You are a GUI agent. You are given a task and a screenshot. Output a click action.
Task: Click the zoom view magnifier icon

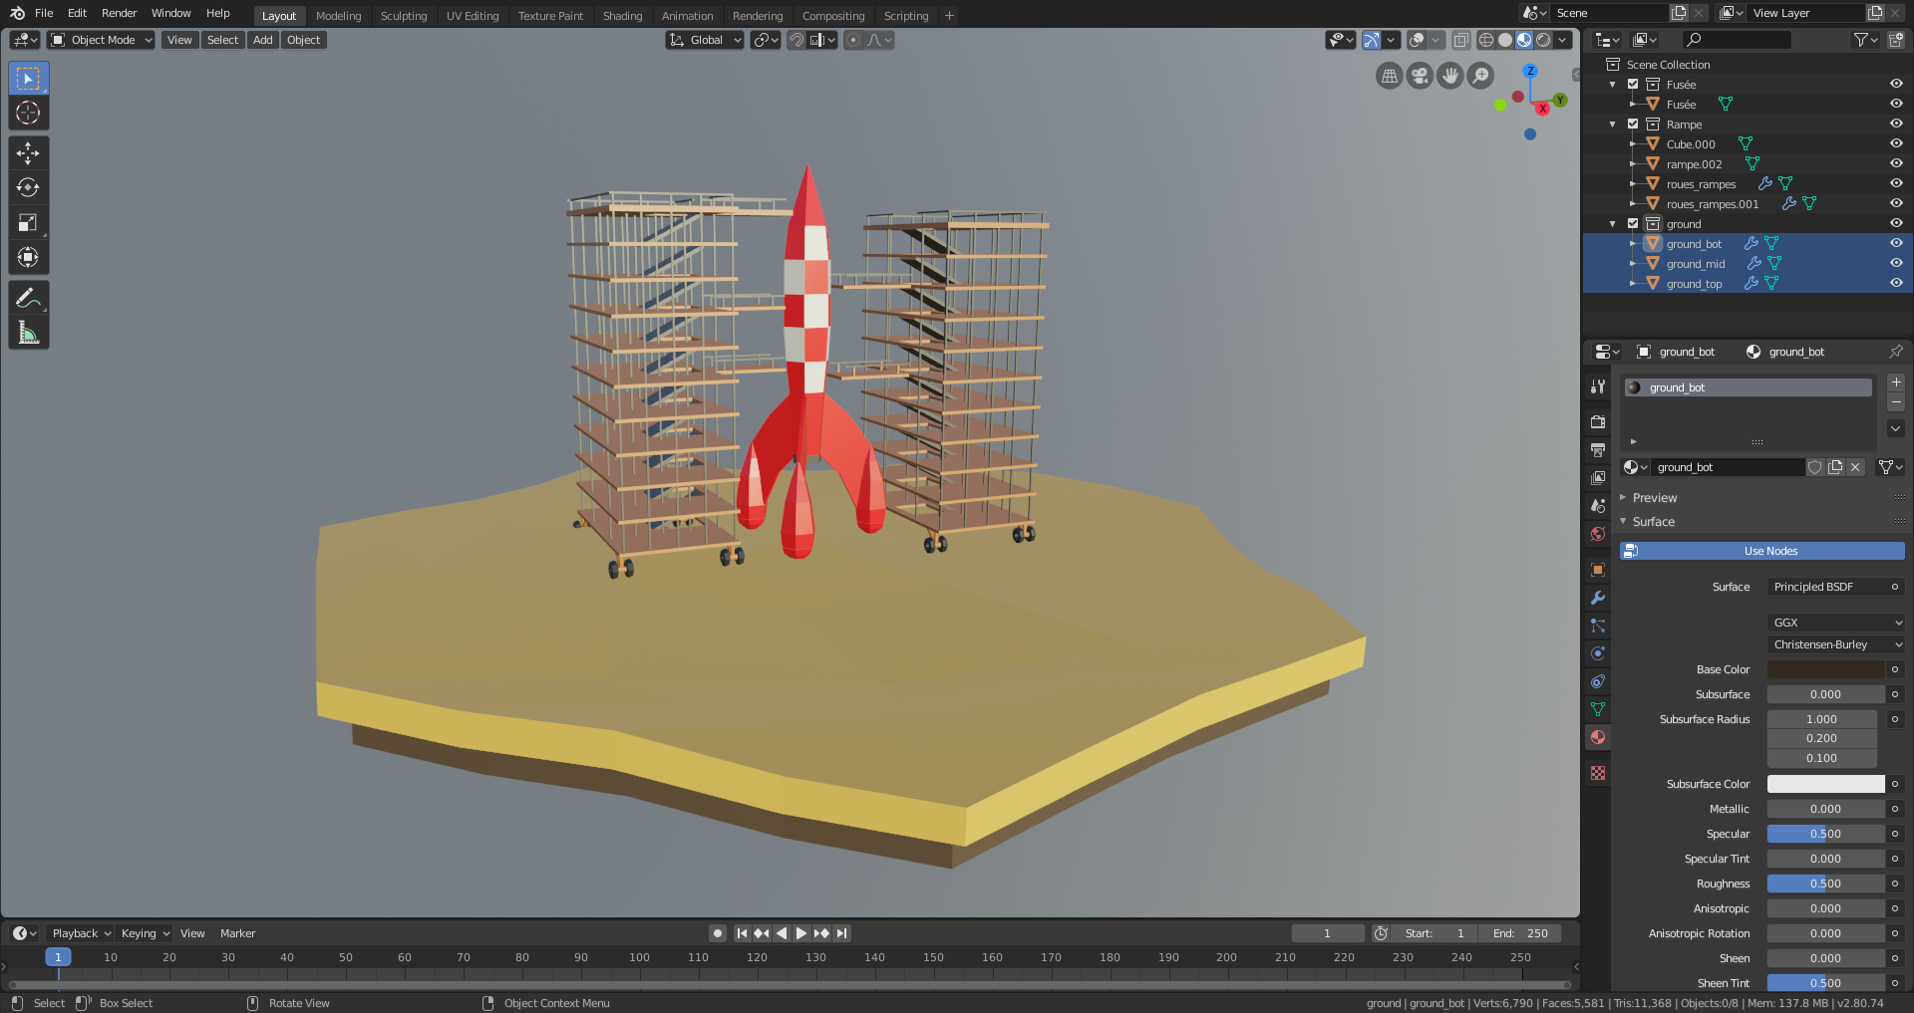click(1481, 76)
